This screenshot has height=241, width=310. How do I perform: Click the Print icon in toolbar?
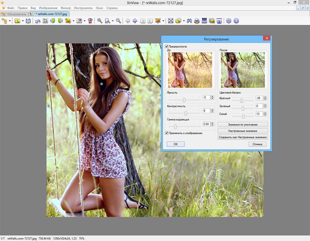(197, 21)
